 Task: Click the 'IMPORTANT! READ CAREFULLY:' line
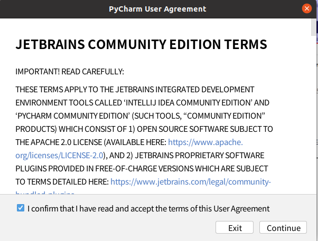tap(70, 72)
